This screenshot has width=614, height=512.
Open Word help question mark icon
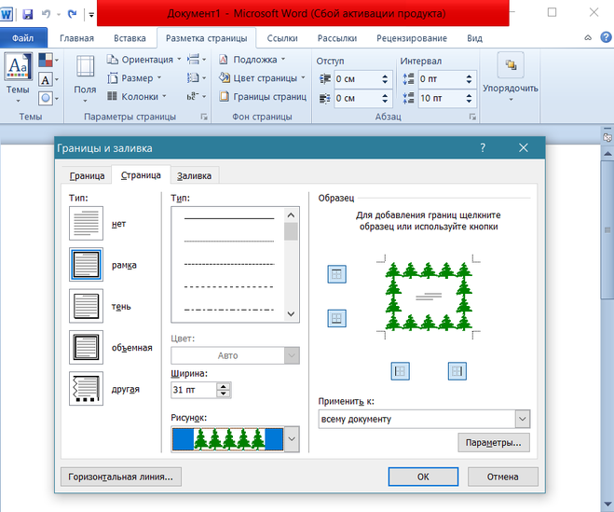point(604,38)
